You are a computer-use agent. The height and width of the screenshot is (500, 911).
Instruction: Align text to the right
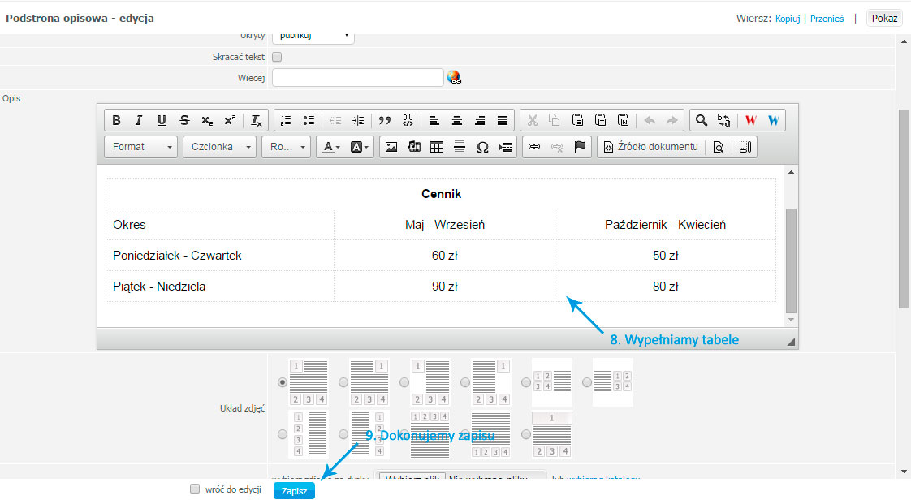point(480,120)
